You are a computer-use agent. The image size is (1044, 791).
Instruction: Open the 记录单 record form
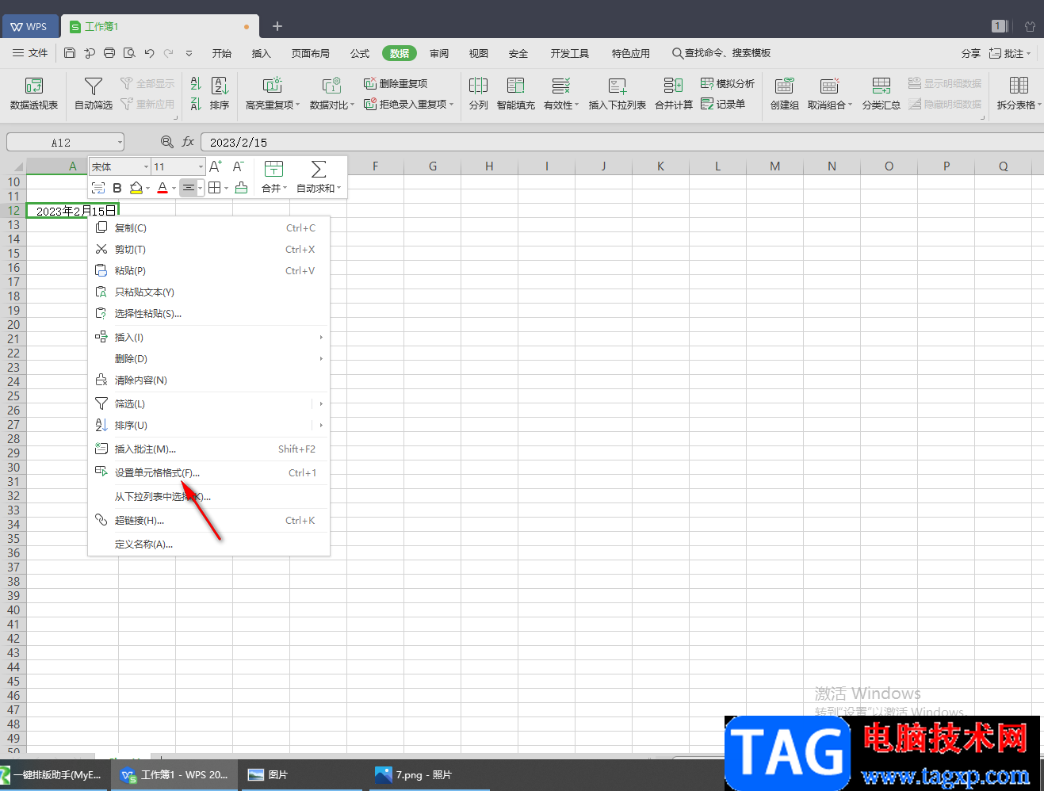click(x=723, y=104)
